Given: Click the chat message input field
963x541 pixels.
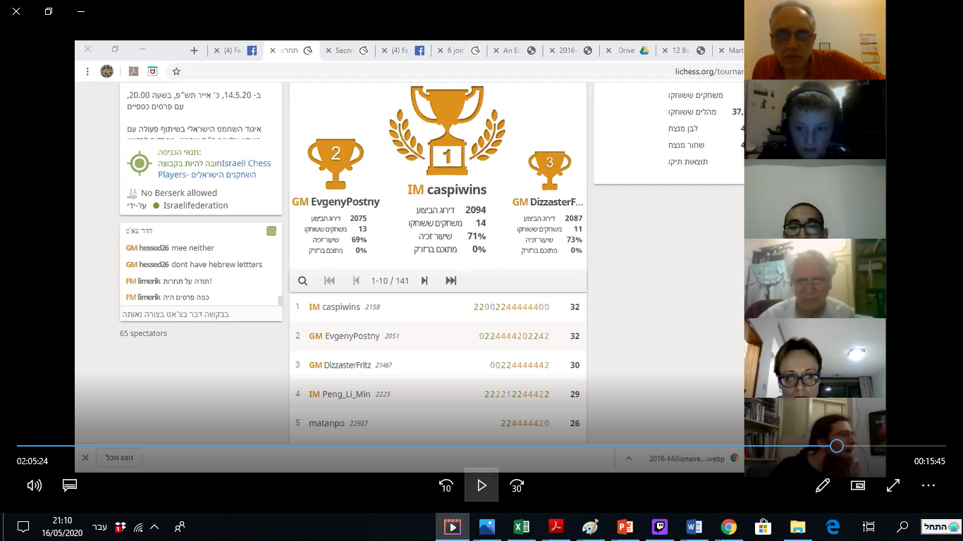Looking at the screenshot, I should click(x=200, y=314).
